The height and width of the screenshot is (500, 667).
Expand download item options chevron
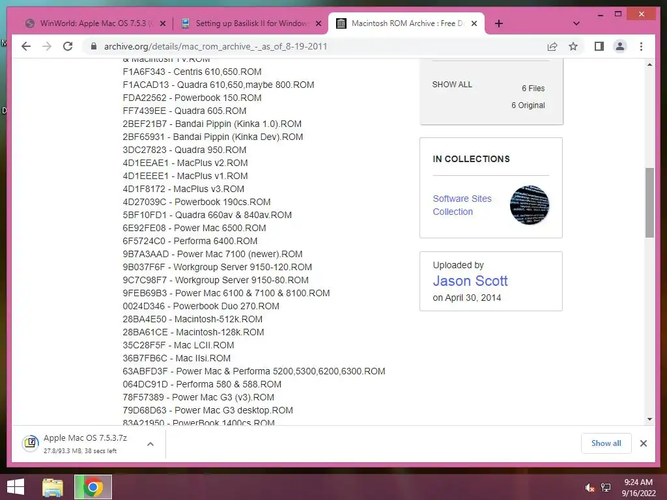click(x=150, y=444)
